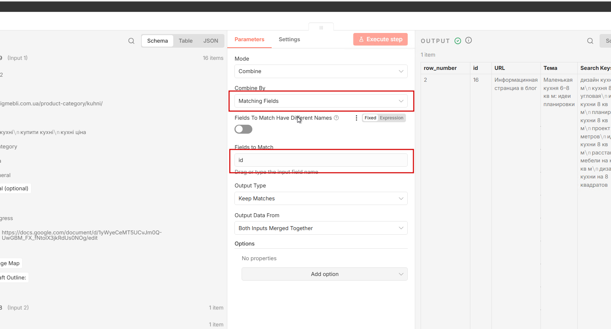Viewport: 611px width, 329px height.
Task: Click the '(optional)' schema field pill
Action: pyautogui.click(x=15, y=189)
